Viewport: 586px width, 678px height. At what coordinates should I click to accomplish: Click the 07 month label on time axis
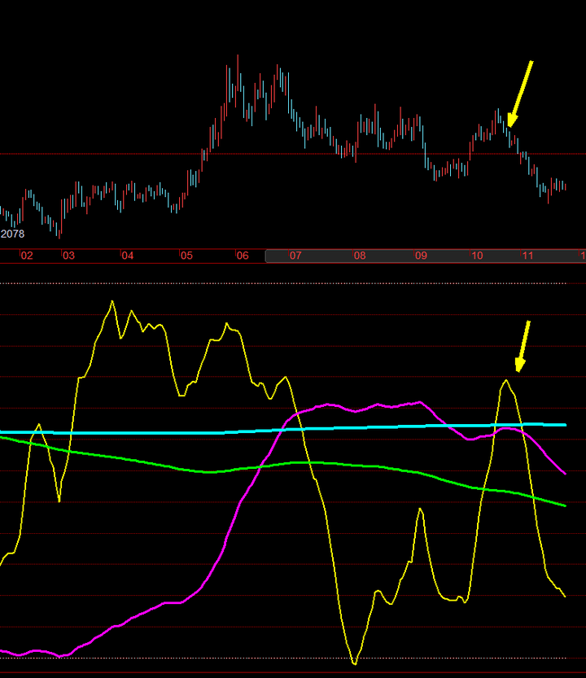(295, 256)
